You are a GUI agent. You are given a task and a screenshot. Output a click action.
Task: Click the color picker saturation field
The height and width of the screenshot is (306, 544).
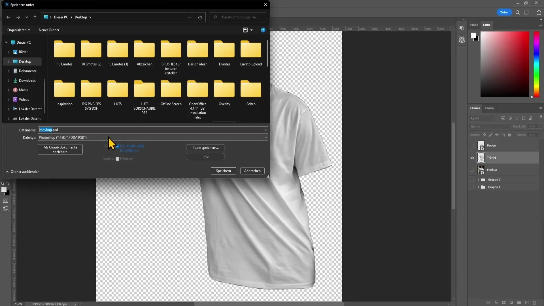[505, 64]
